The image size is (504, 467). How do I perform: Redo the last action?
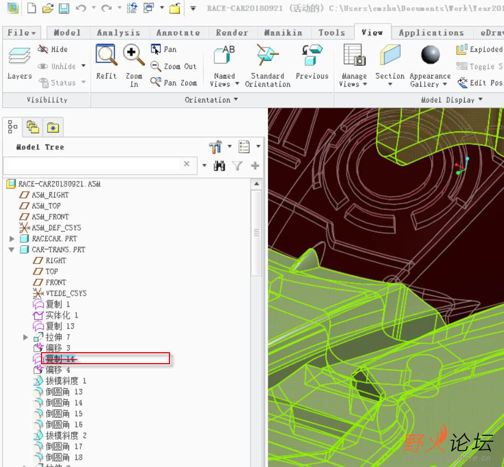(x=107, y=8)
